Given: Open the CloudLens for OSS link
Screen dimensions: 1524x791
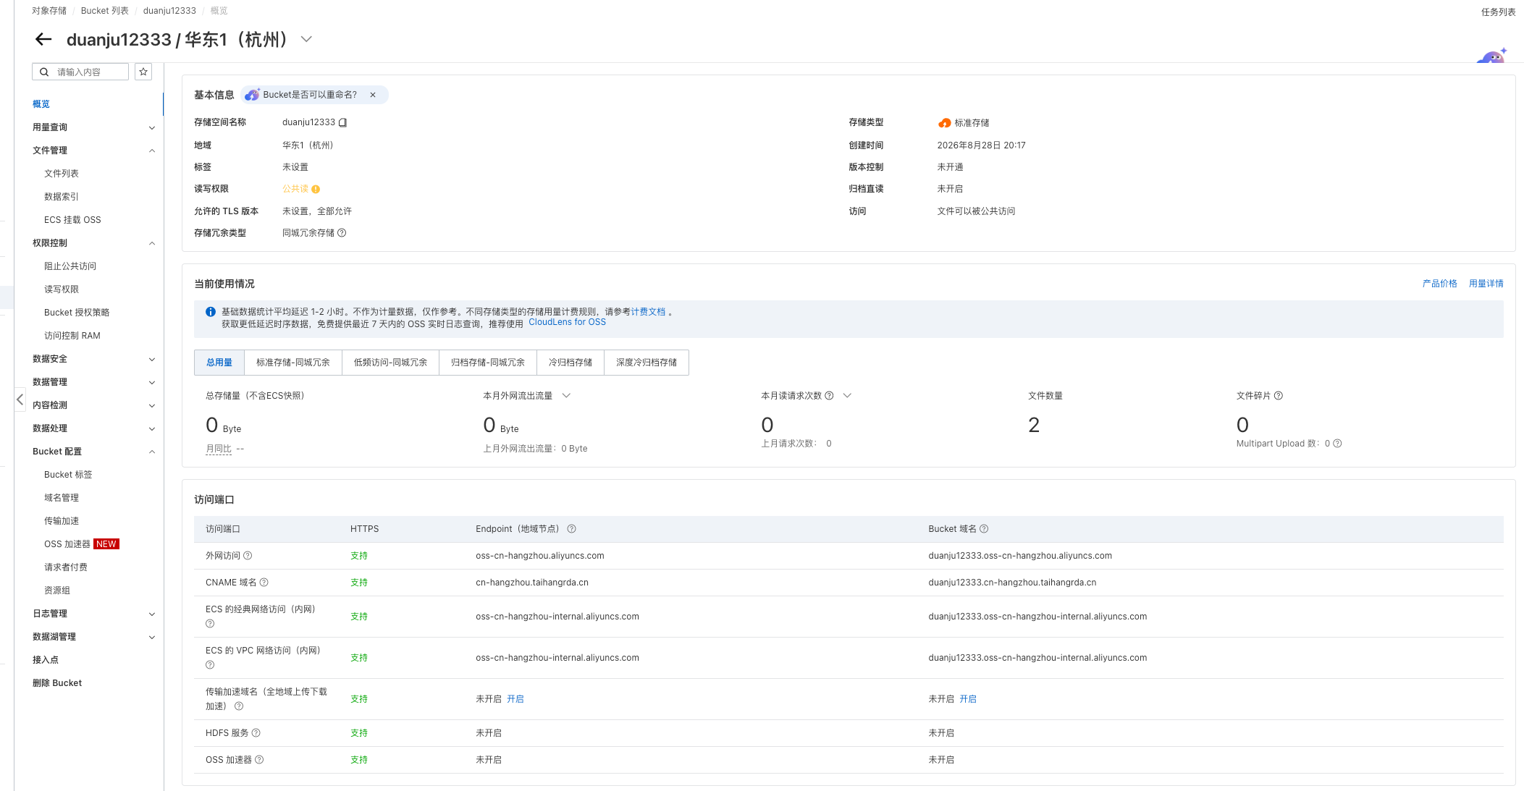Looking at the screenshot, I should (x=567, y=323).
